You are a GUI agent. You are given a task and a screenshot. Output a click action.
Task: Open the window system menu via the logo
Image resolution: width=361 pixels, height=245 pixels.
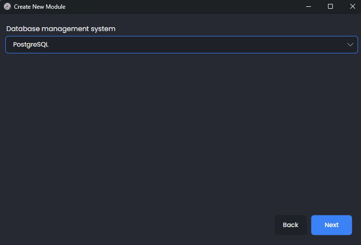pos(7,7)
